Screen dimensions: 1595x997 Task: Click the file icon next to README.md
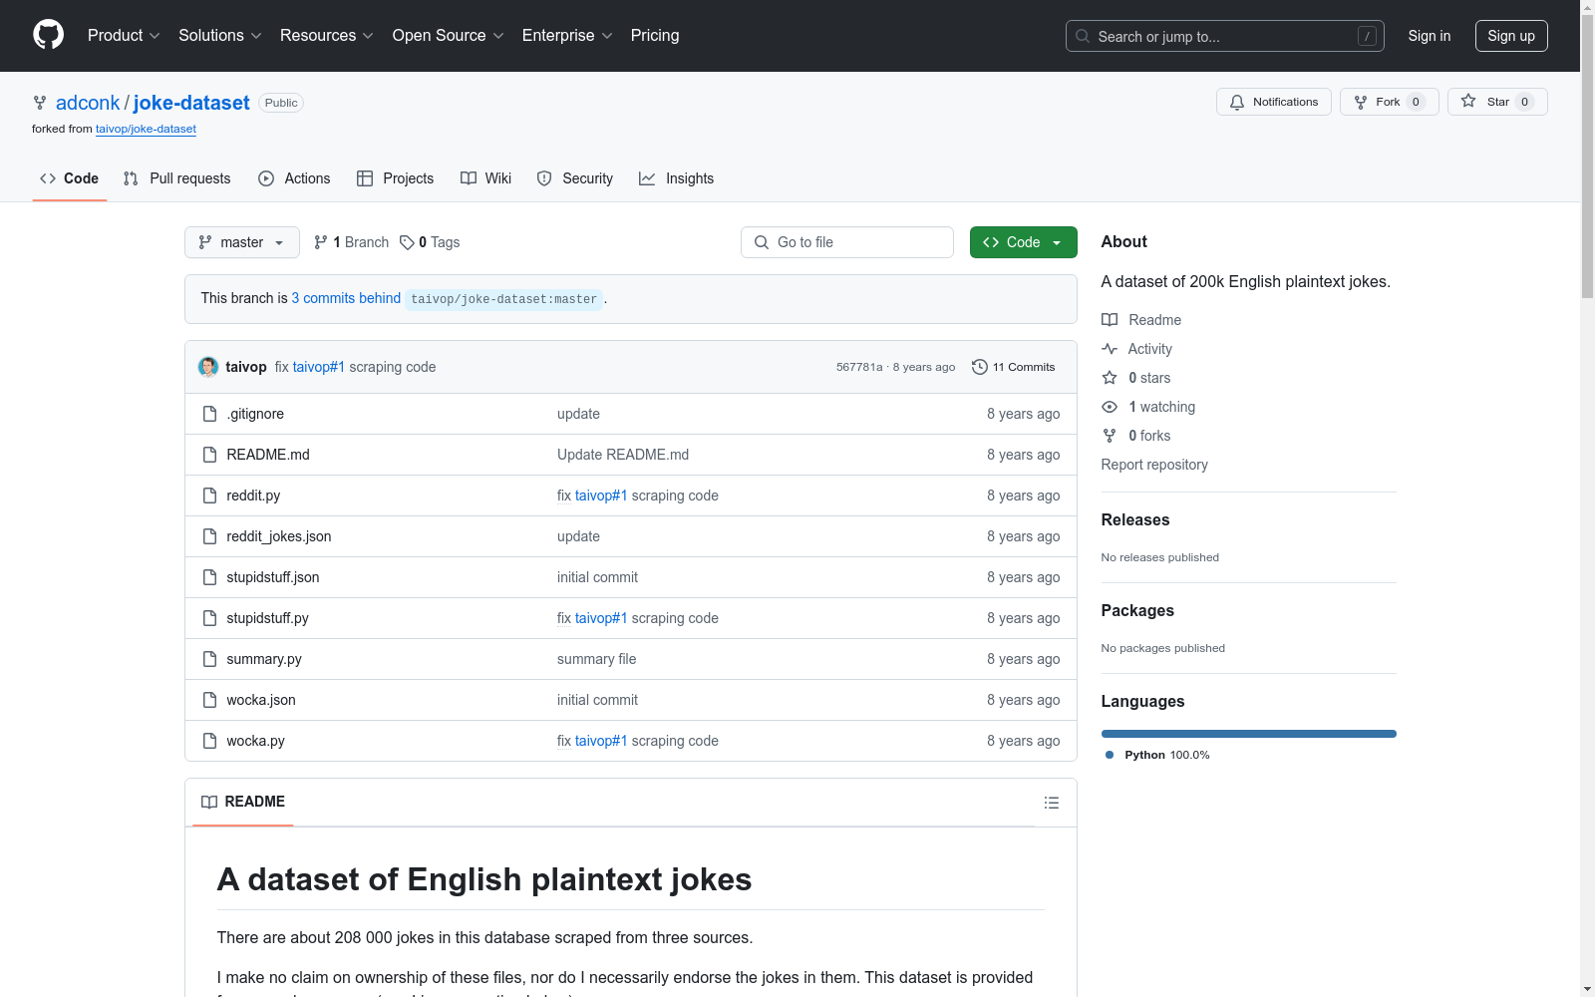(209, 455)
